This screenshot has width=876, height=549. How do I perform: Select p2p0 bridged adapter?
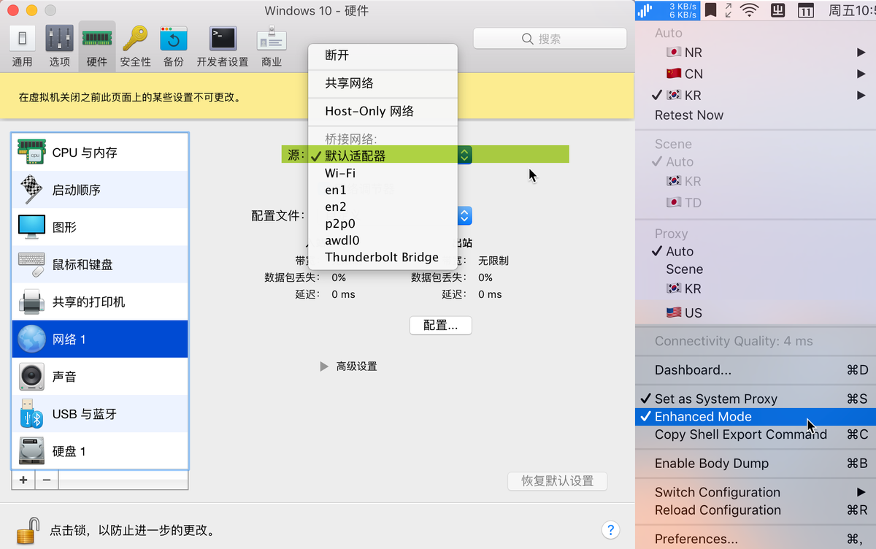[x=383, y=223]
